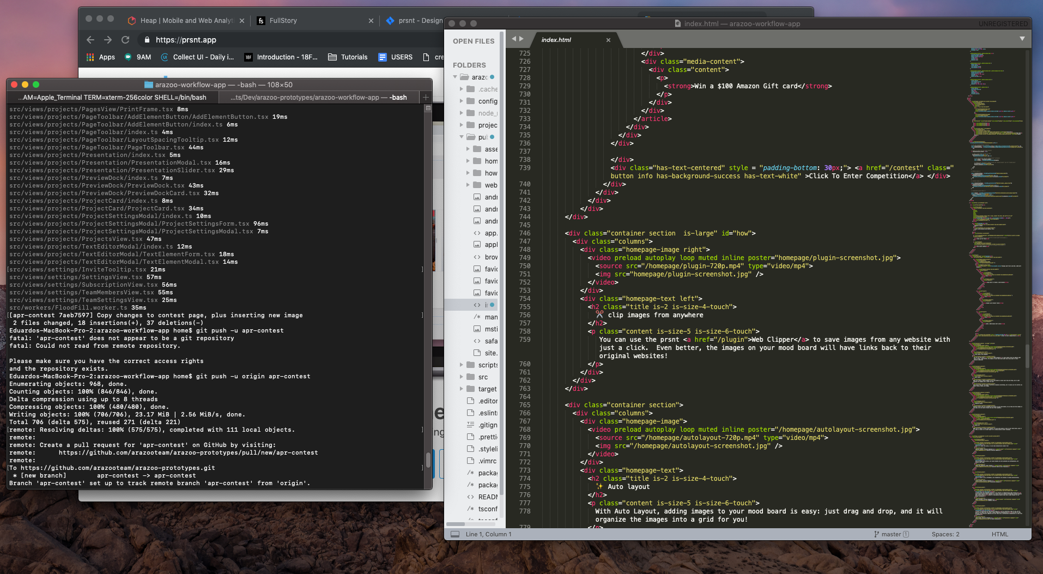Open the Collect UI - Daily bookmark

pos(197,57)
